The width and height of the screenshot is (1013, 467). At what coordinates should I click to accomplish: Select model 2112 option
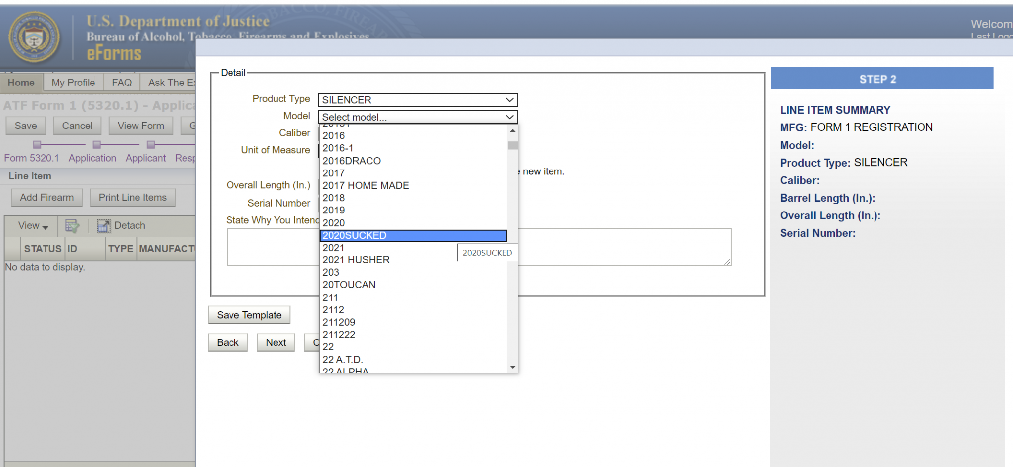(413, 310)
